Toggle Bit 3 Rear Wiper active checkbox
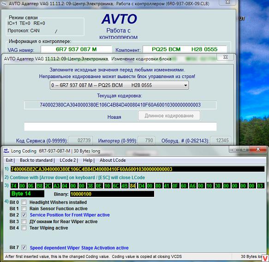 pos(24,221)
